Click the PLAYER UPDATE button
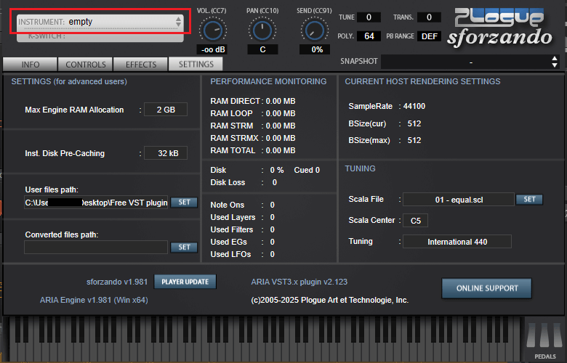This screenshot has height=363, width=567. (185, 282)
